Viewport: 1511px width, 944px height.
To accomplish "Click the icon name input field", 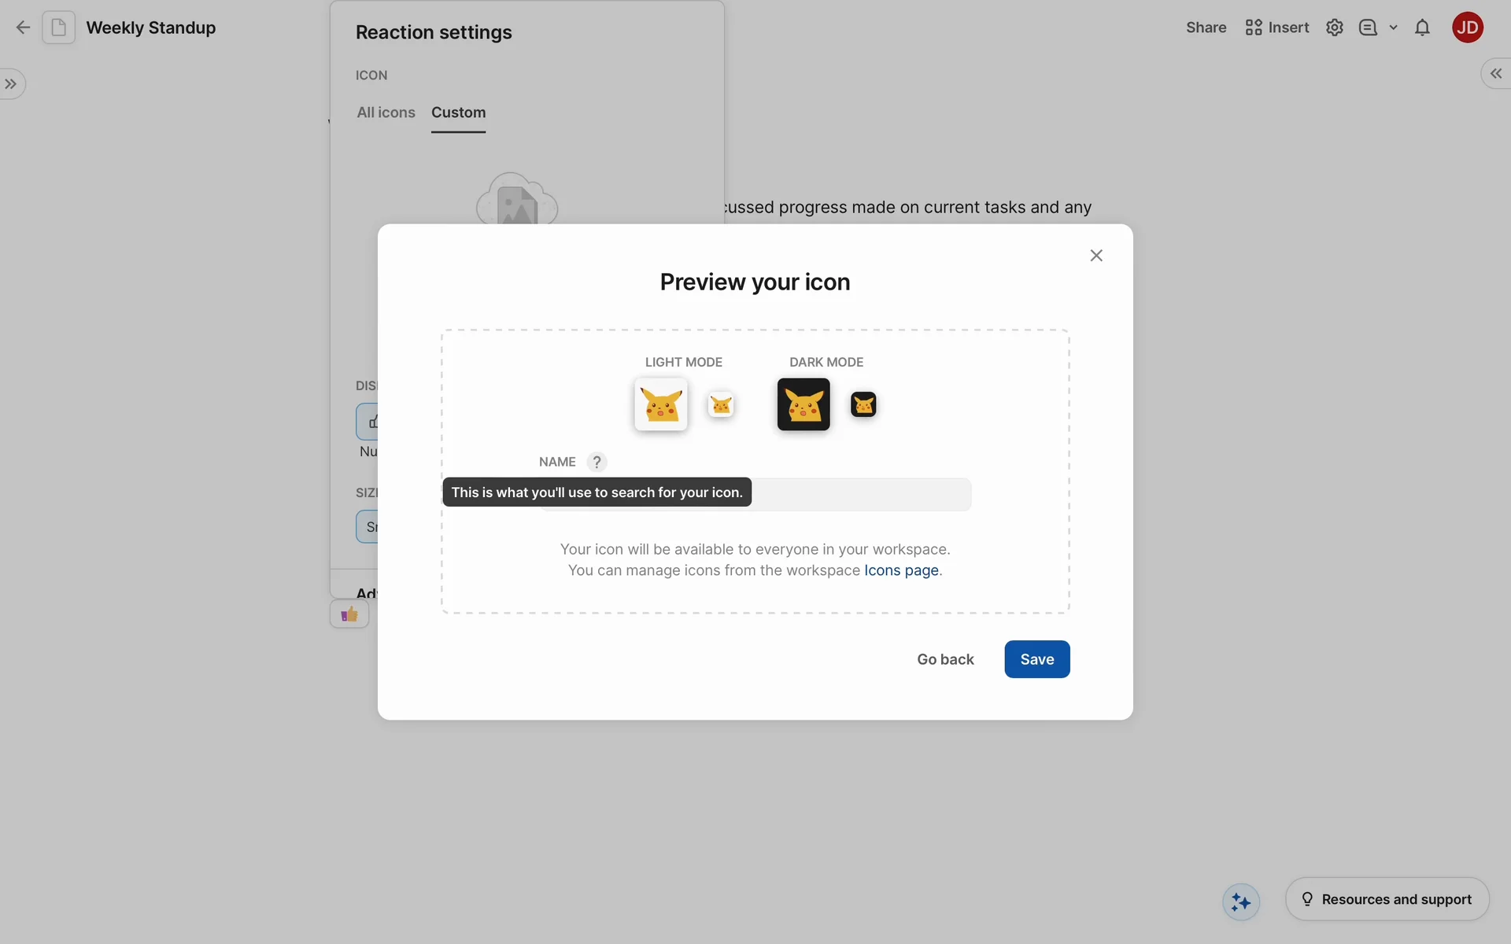I will click(861, 495).
